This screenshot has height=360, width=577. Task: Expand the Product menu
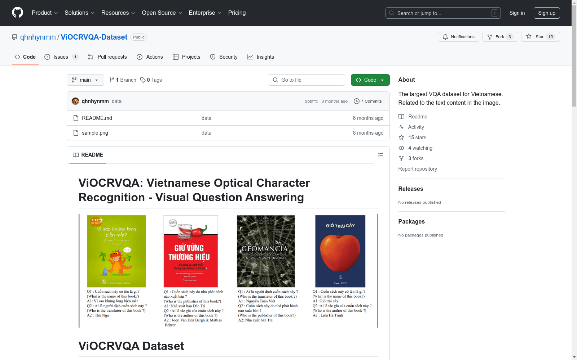[45, 13]
